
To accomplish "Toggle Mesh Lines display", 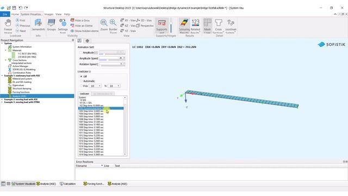I will tap(207, 26).
